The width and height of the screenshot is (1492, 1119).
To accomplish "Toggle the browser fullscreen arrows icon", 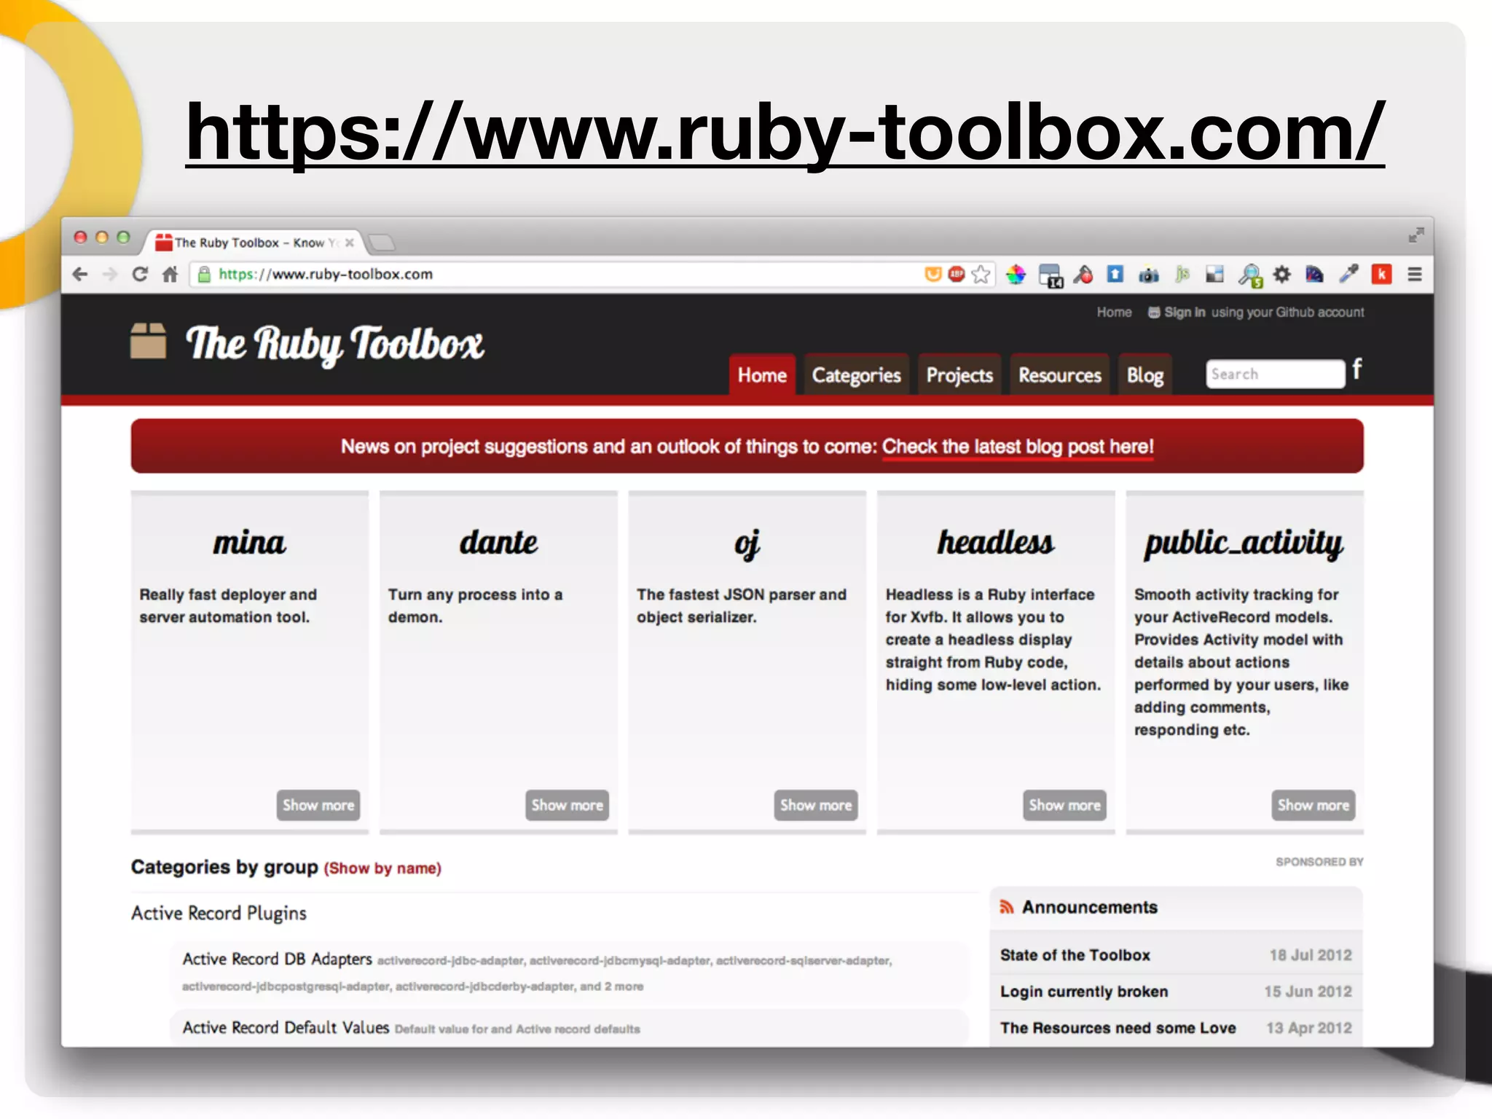I will pos(1416,235).
